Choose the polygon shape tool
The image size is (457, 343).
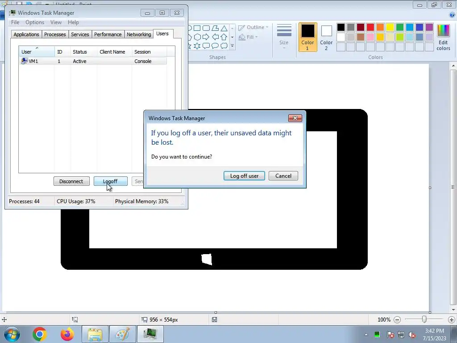coord(215,28)
